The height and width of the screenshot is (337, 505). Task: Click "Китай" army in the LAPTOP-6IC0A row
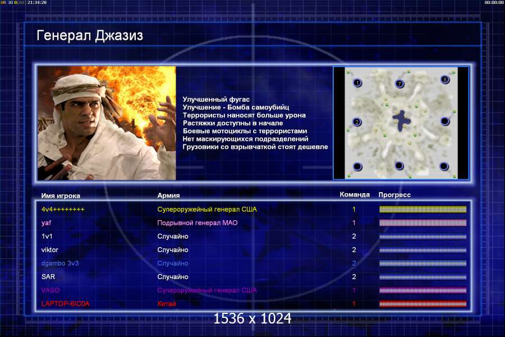167,304
